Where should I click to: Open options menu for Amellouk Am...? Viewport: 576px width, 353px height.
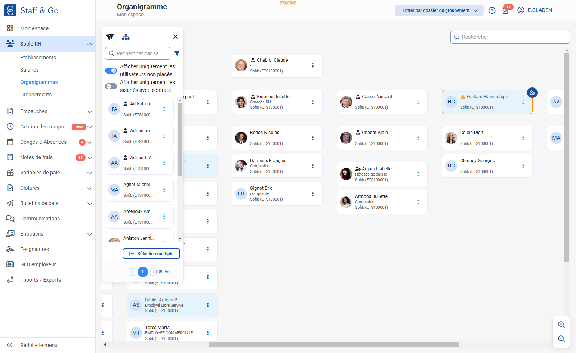164,217
